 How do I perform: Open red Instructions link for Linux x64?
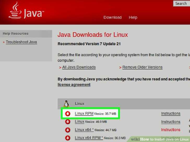(171, 130)
